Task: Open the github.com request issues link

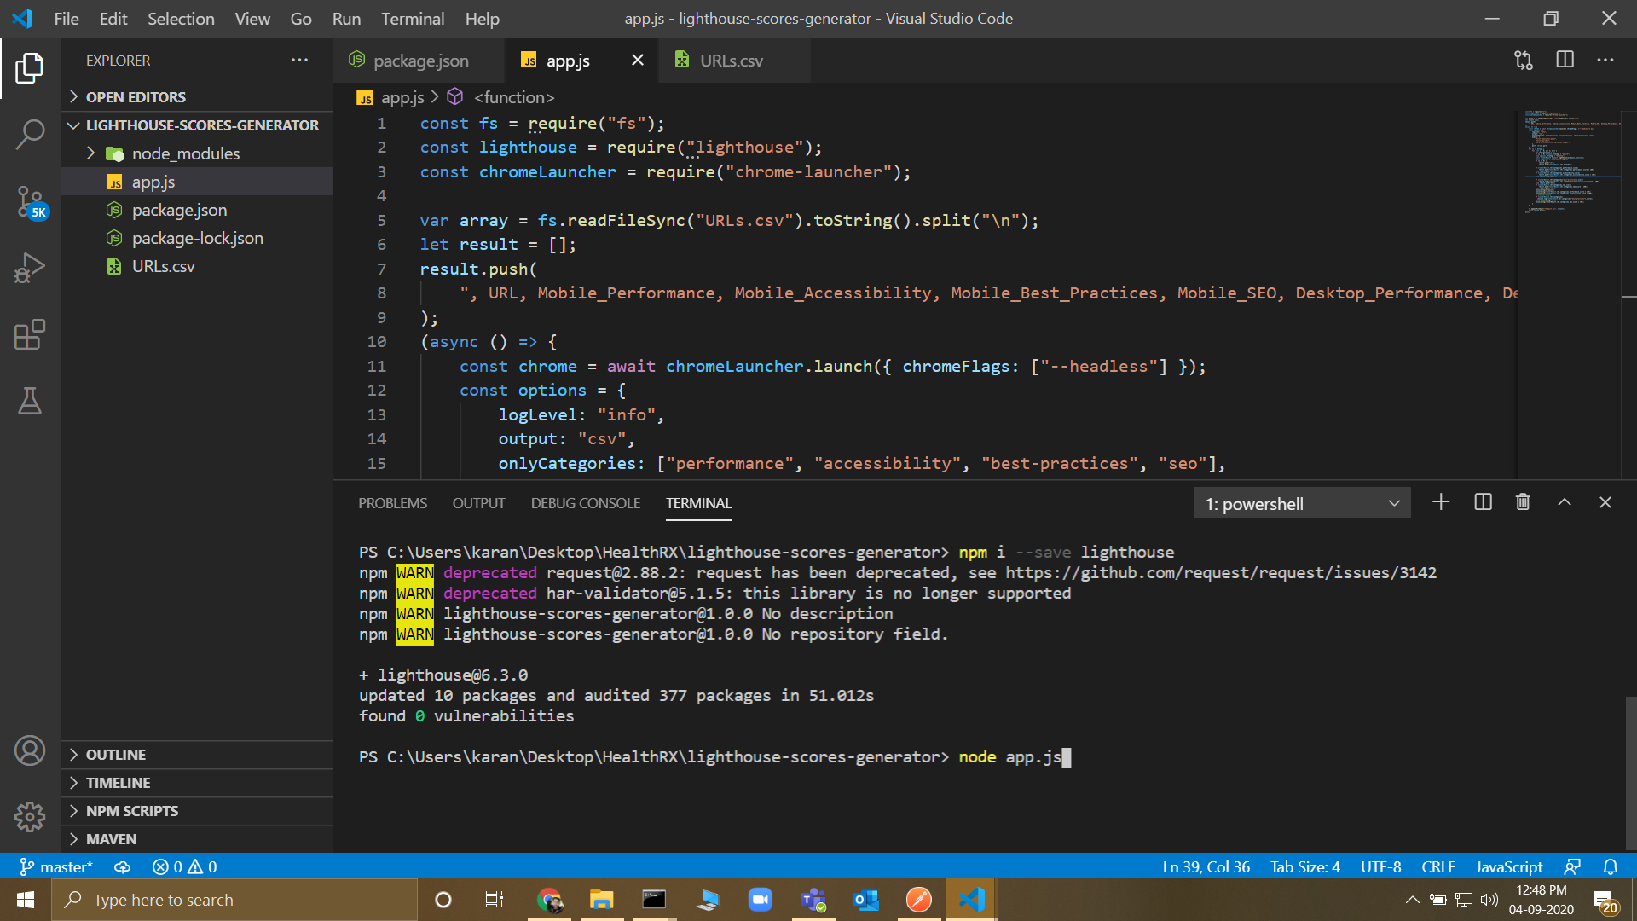Action: click(x=1220, y=572)
